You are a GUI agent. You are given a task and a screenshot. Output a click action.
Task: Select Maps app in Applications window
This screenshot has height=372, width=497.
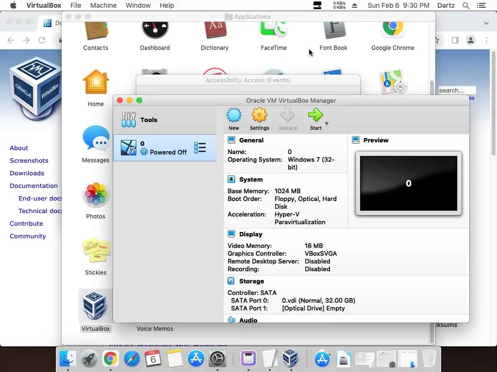pyautogui.click(x=393, y=81)
